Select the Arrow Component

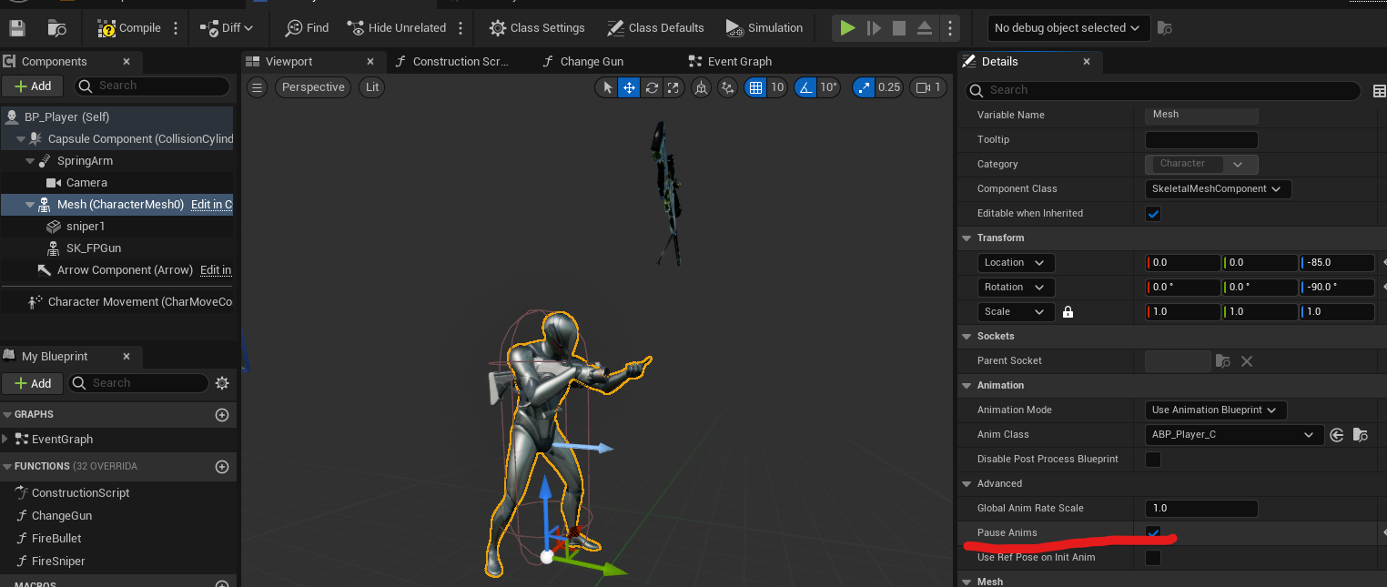[125, 270]
